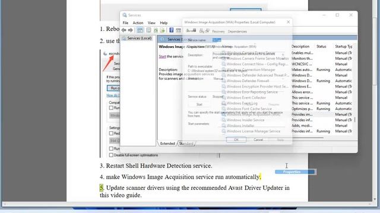
Task: Open the View menu in Services
Action: tap(151, 22)
